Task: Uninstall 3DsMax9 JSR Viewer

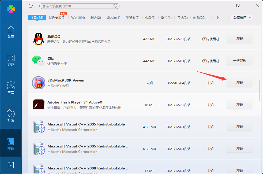Action: [x=240, y=83]
